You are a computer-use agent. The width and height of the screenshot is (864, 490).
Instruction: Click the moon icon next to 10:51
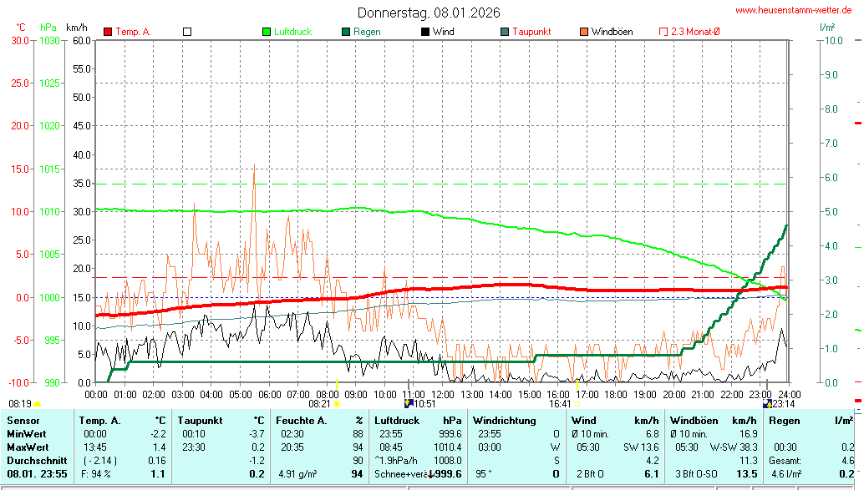pos(409,403)
